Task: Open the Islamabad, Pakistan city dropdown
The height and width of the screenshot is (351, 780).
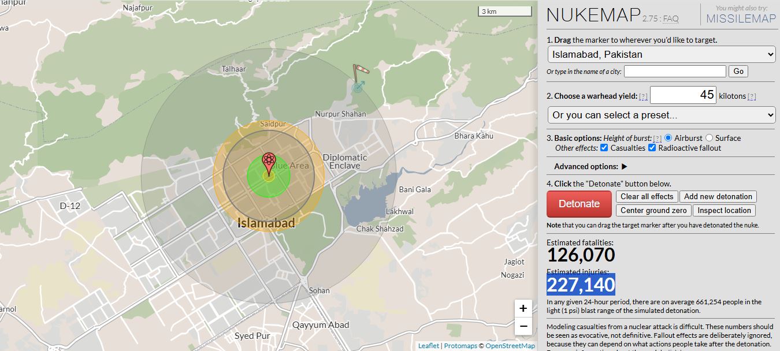Action: [662, 54]
